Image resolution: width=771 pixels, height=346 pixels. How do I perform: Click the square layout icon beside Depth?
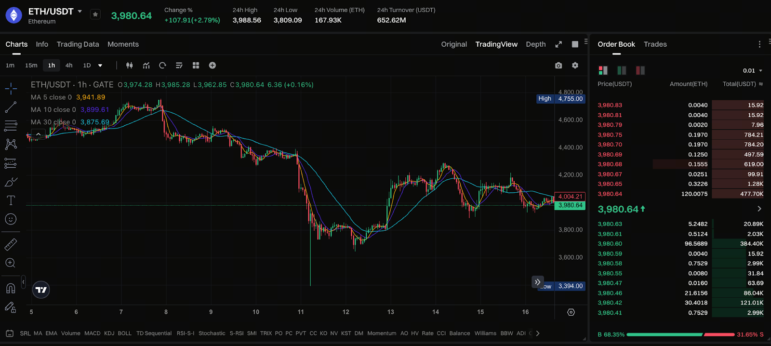[575, 44]
